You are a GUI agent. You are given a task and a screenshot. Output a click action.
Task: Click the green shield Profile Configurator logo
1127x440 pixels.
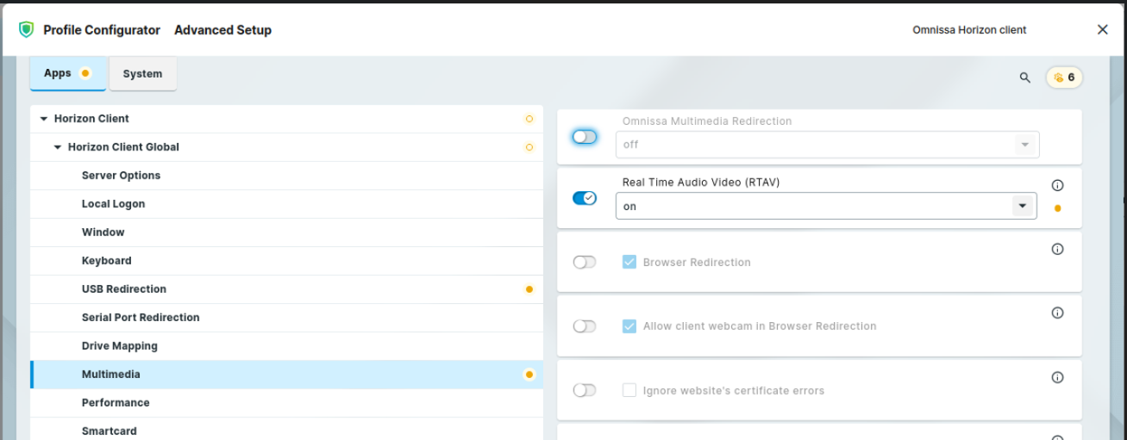(x=26, y=30)
